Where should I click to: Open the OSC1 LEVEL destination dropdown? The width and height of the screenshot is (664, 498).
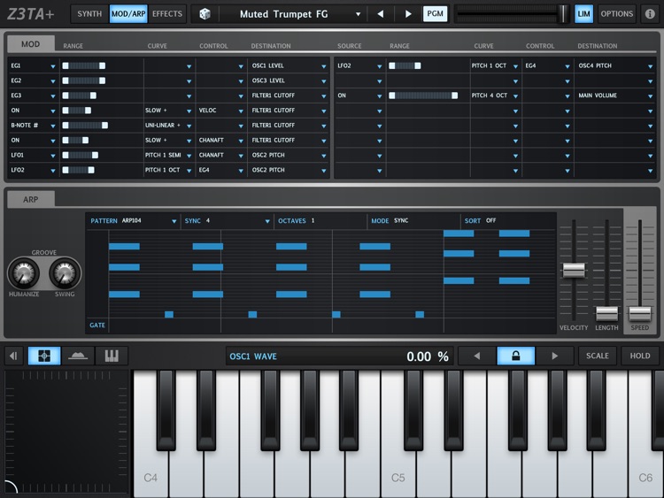[289, 66]
